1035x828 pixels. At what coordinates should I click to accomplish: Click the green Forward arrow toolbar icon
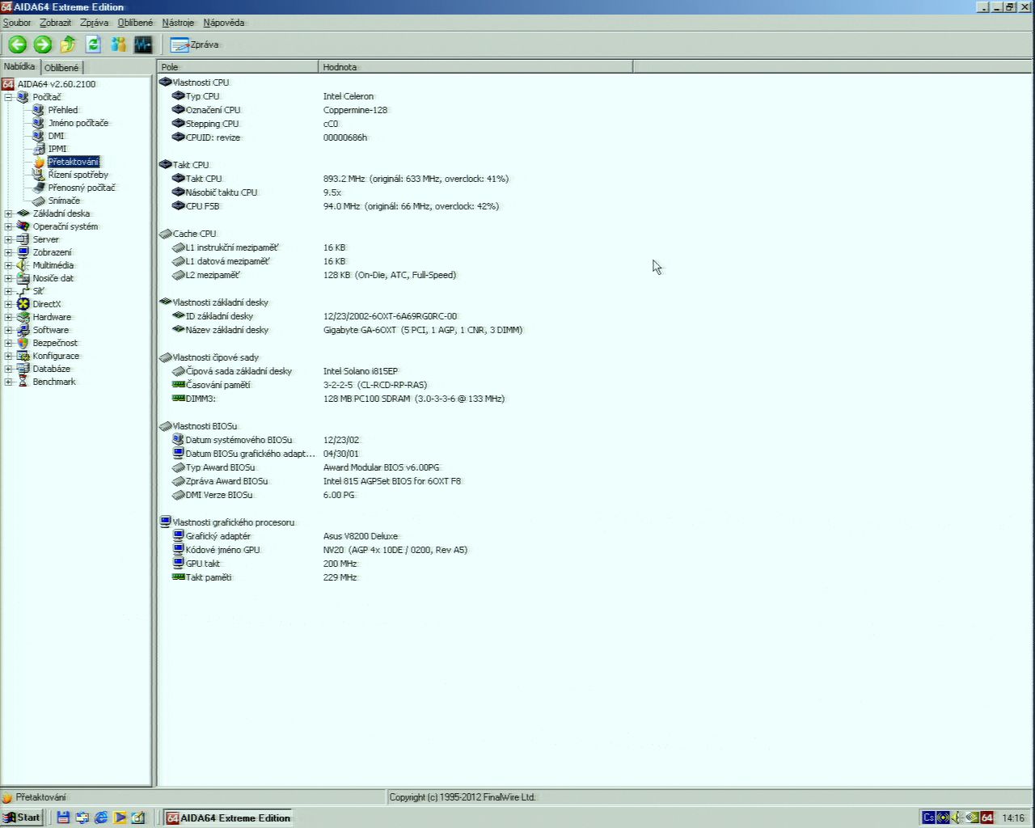43,44
